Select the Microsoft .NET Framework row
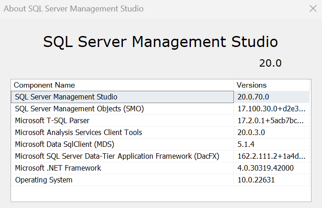The height and width of the screenshot is (208, 322). [58, 168]
